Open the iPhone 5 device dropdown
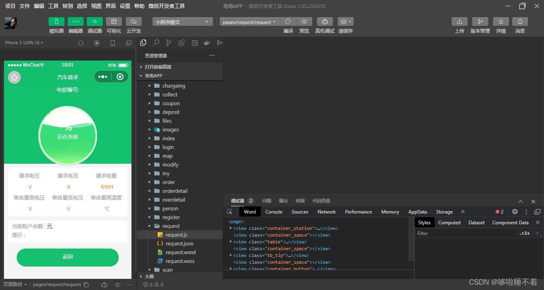The height and width of the screenshot is (290, 544). click(x=24, y=43)
